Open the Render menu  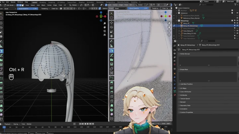coord(13,2)
